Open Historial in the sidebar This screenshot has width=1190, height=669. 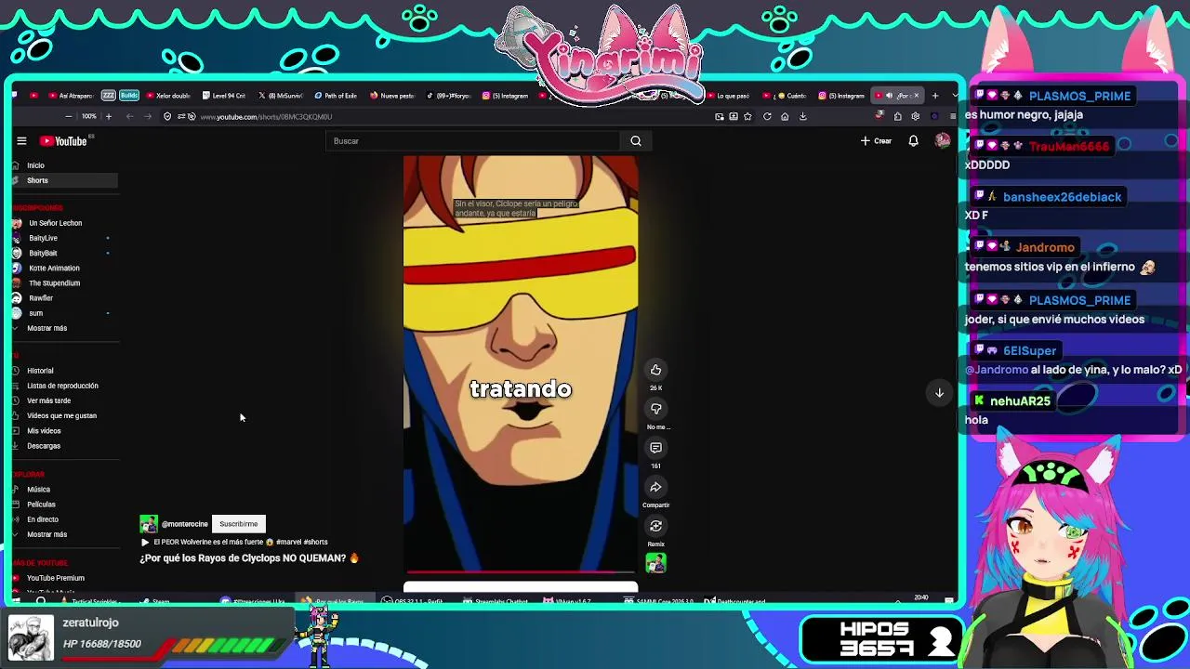40,371
